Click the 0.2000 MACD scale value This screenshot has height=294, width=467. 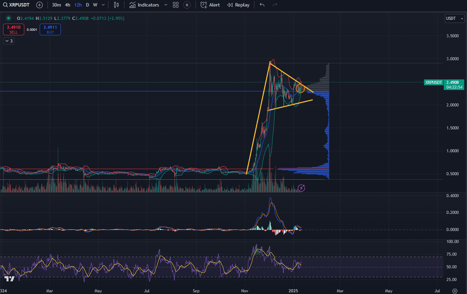click(453, 212)
